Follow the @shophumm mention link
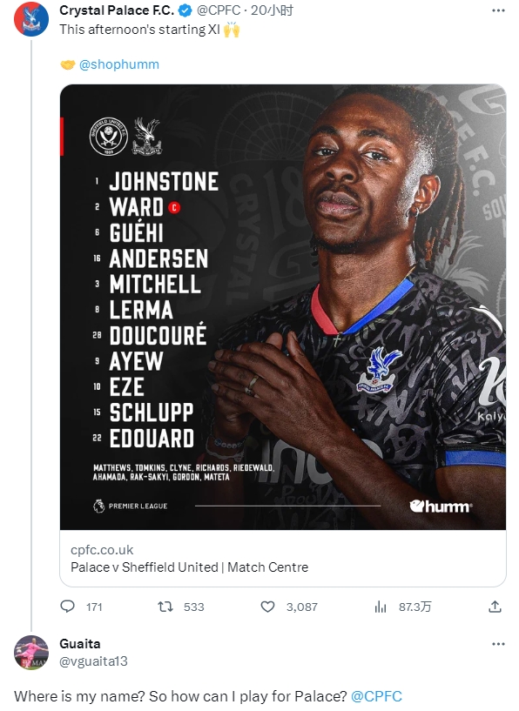Image resolution: width=519 pixels, height=711 pixels. pos(118,64)
